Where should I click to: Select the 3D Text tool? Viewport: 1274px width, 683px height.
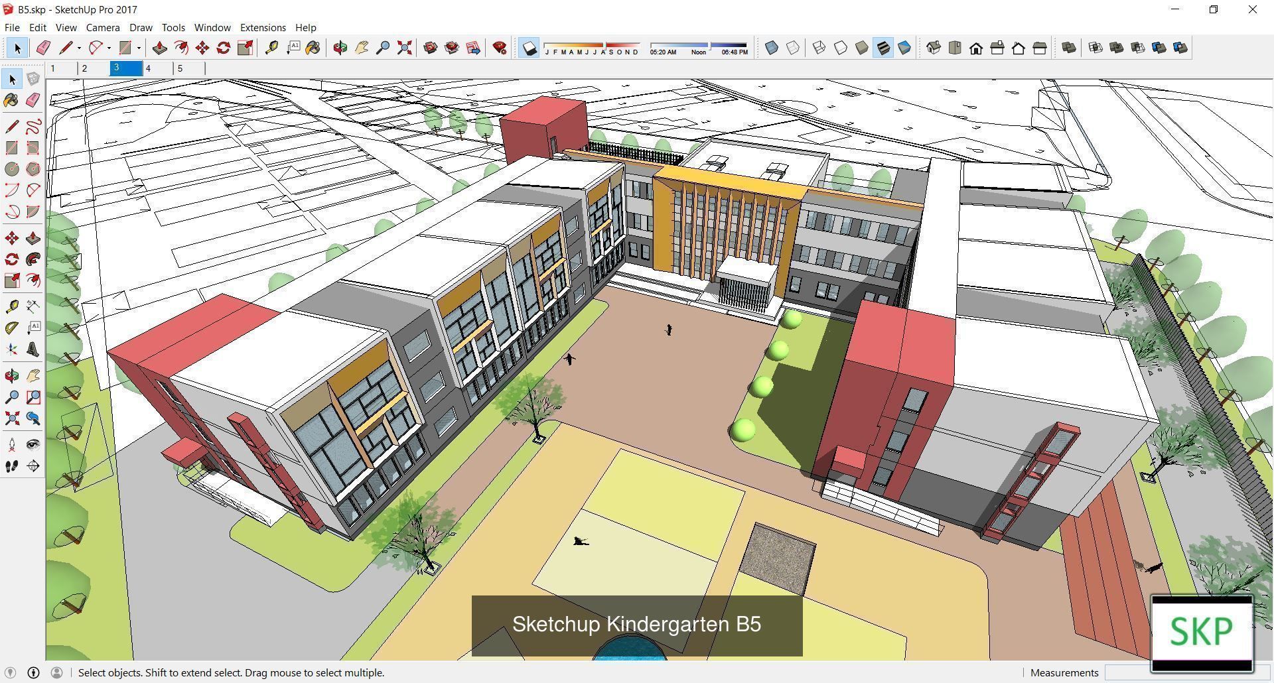pos(33,349)
